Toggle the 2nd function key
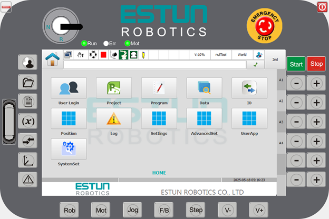This screenshot has height=219, width=329. 275,59
